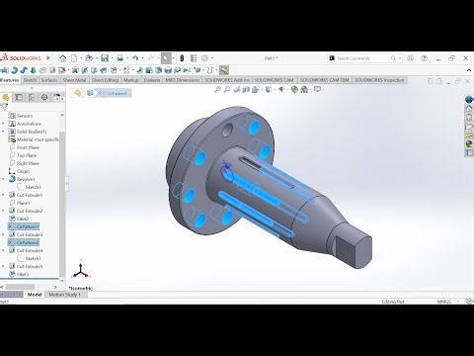
Task: Switch to the Sketch tab
Action: [30, 80]
